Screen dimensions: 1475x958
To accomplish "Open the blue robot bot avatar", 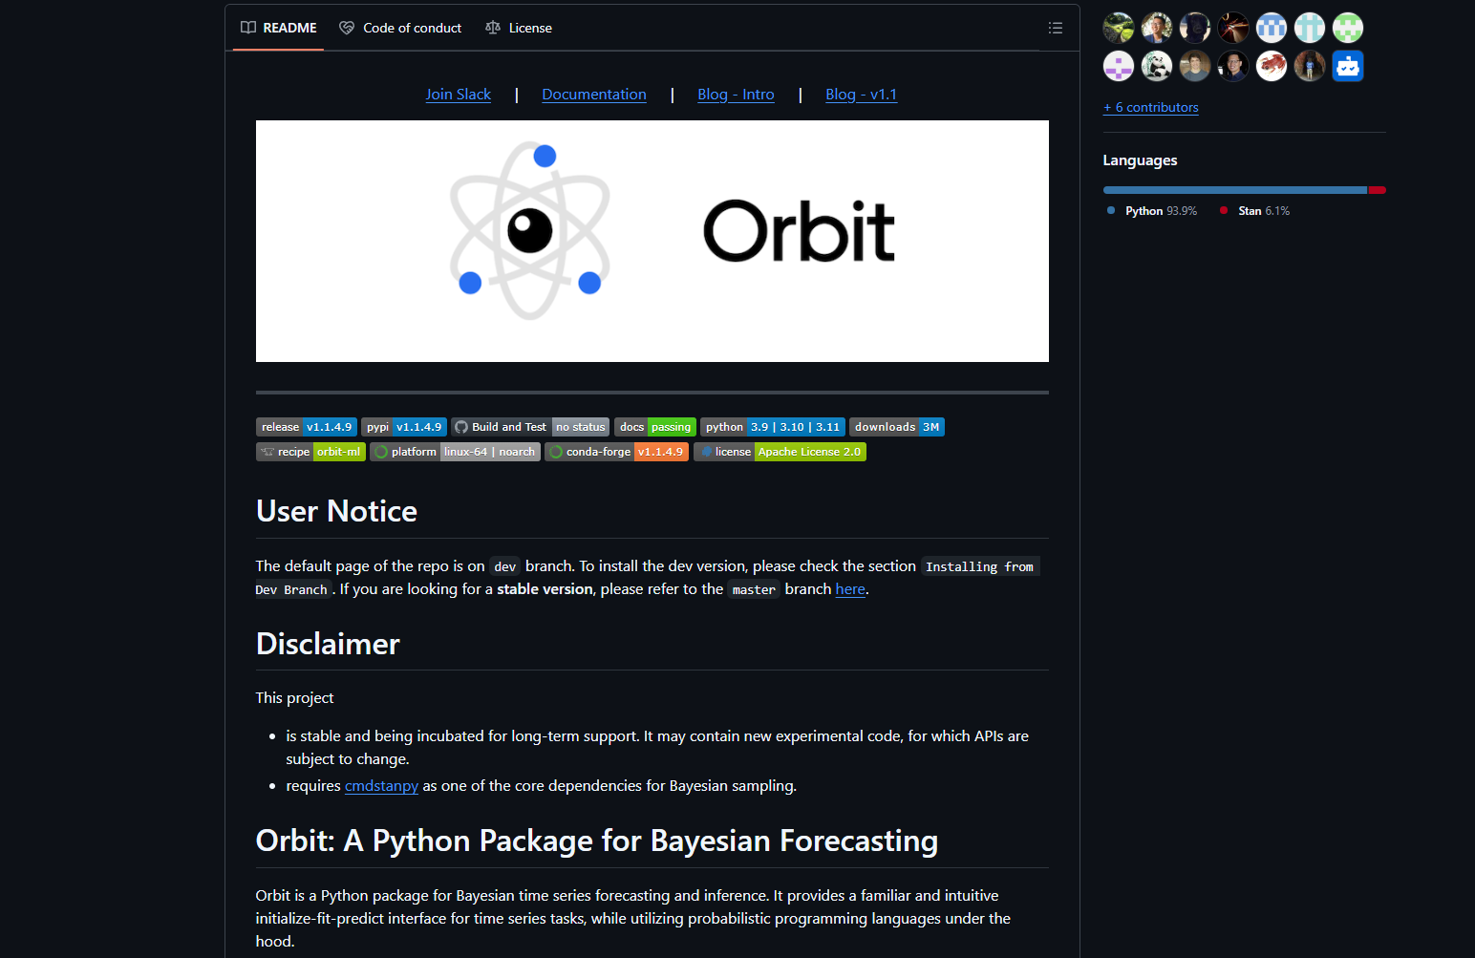I will 1348,66.
